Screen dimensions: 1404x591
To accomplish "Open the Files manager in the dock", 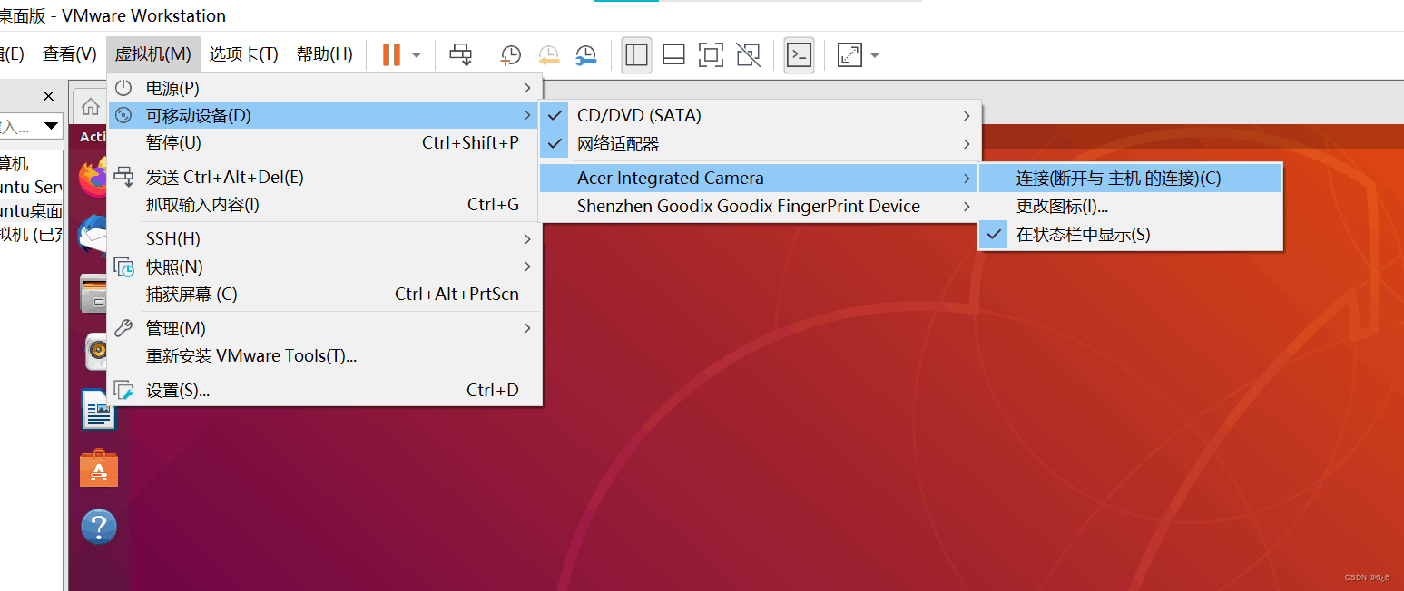I will tap(93, 294).
